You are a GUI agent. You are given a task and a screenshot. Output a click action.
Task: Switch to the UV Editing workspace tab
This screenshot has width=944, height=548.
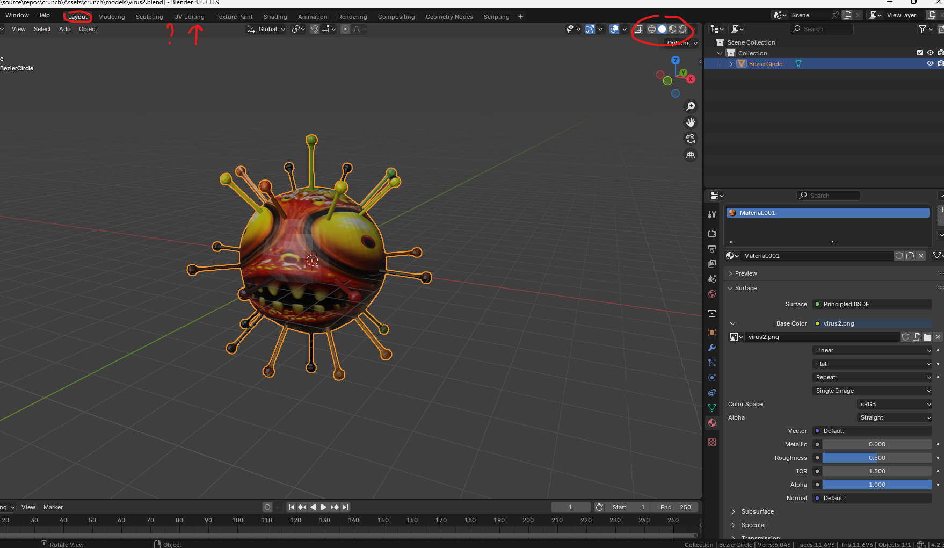(189, 17)
